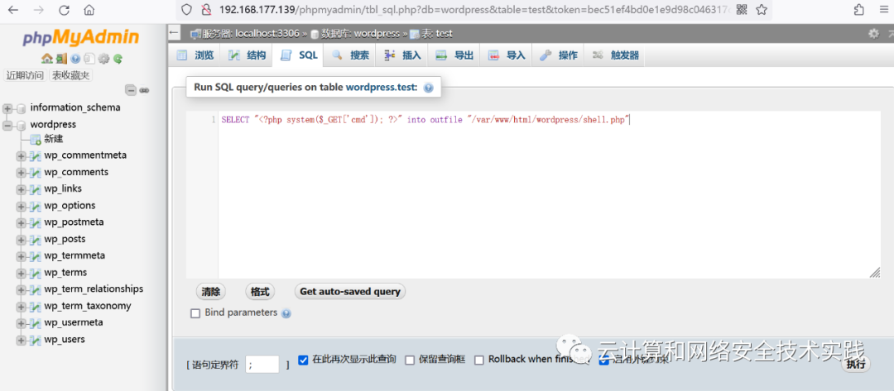Click inside the SQL query text area
The width and height of the screenshot is (894, 391).
click(549, 195)
